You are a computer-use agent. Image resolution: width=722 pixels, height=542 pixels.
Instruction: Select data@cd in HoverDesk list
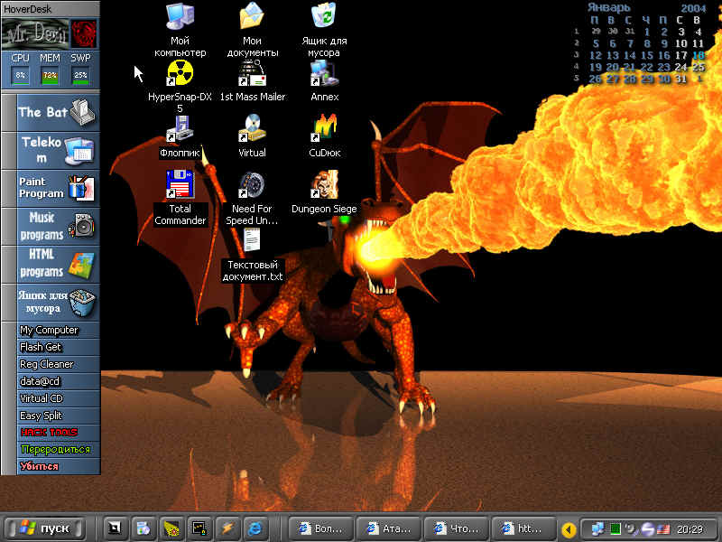[58, 381]
